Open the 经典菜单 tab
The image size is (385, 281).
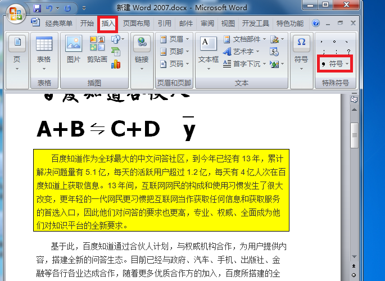59,23
